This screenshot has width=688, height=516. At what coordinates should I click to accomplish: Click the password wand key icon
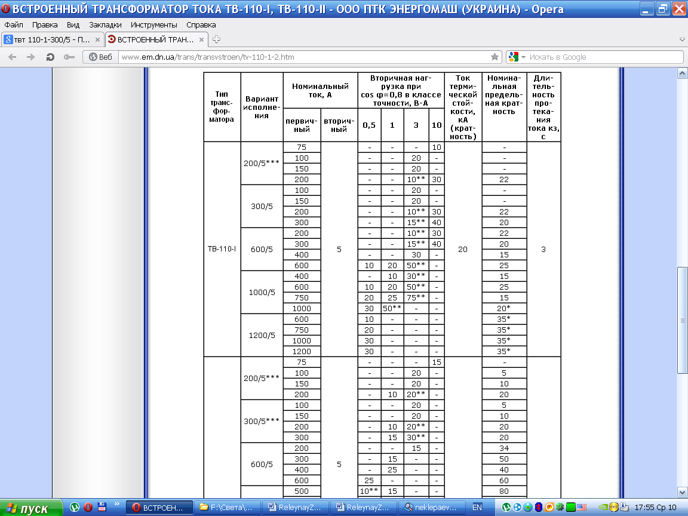coord(69,57)
